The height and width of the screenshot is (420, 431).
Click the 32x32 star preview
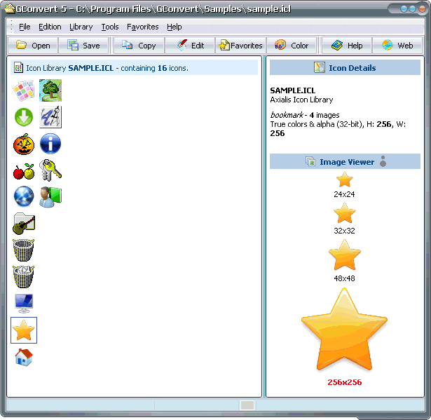pos(344,213)
